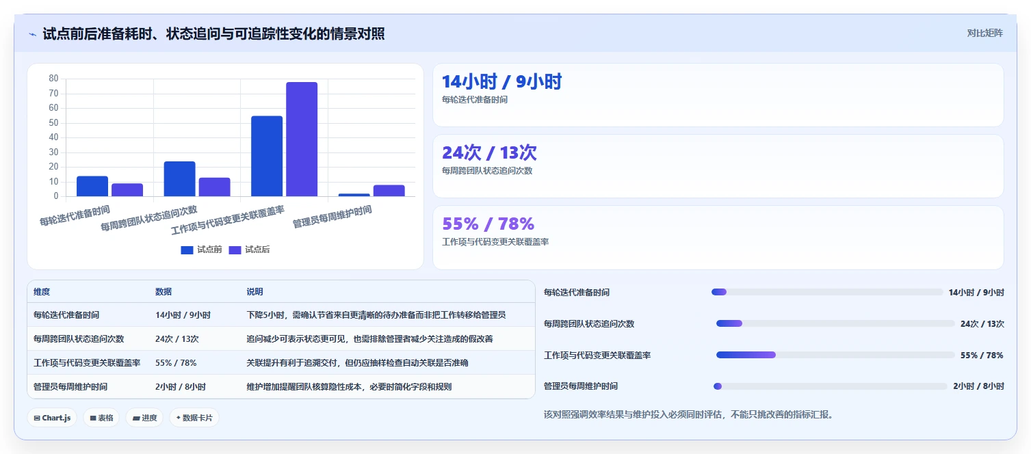1031x454 pixels.
Task: Toggle the 试点后 legend entry in the chart
Action: coord(249,250)
